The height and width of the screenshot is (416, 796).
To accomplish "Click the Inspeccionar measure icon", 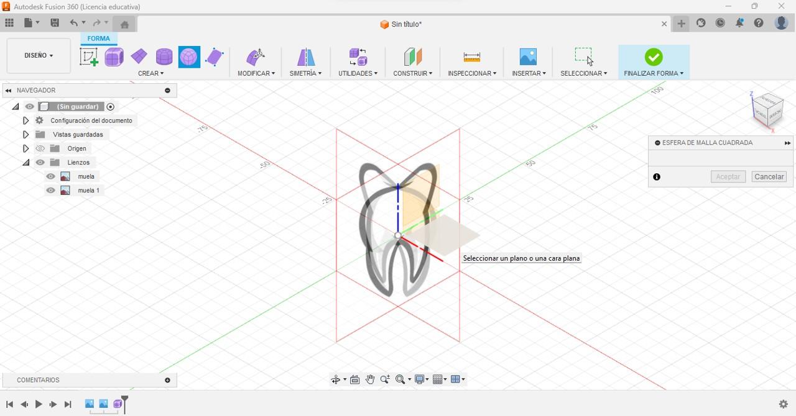I will (x=472, y=57).
